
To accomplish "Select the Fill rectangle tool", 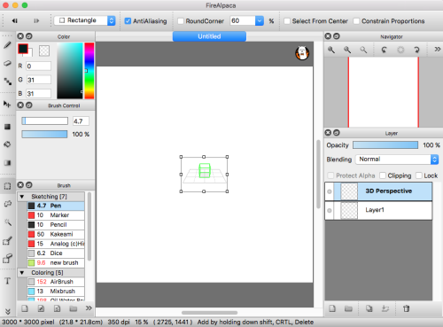I will 7,127.
